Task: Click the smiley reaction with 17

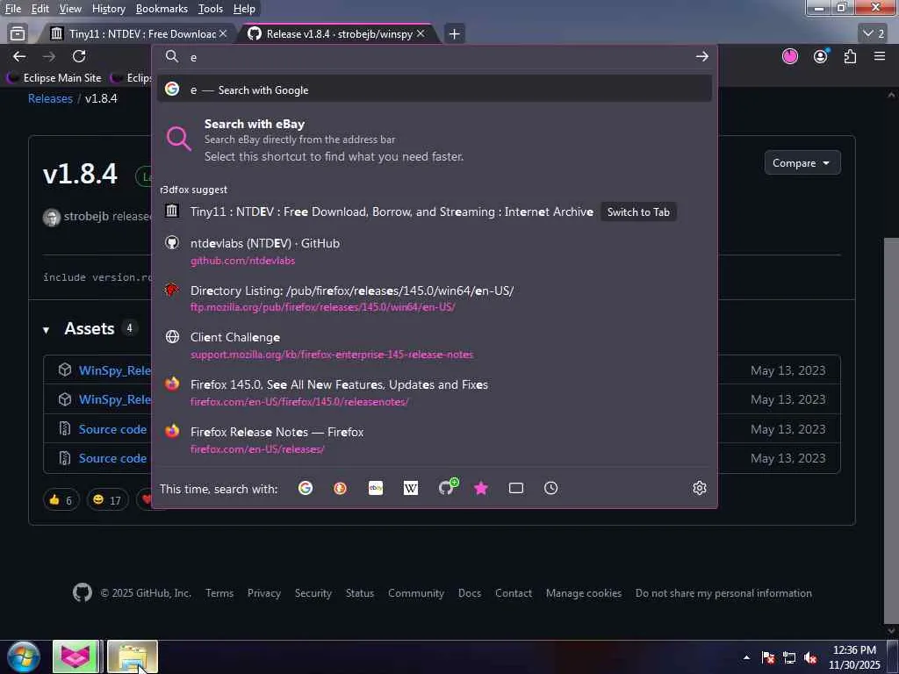Action: click(x=107, y=500)
